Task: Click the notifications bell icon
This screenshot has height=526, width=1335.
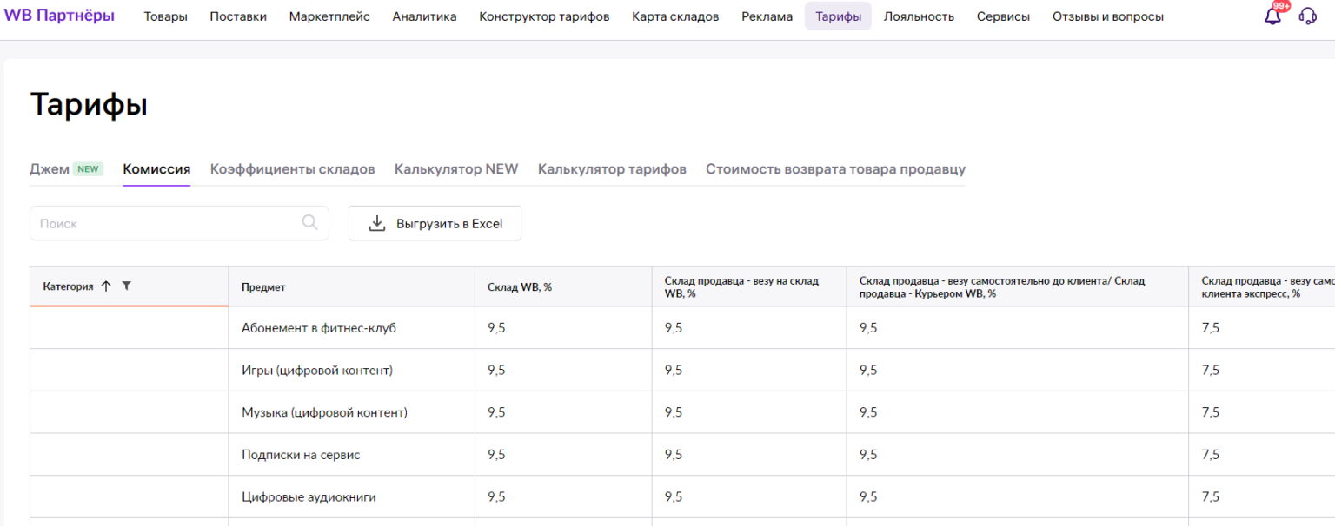Action: (1272, 16)
